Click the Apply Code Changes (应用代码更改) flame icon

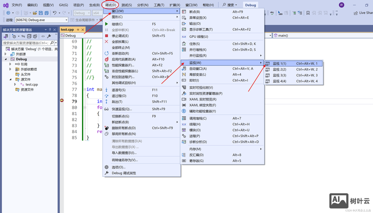coord(106,59)
